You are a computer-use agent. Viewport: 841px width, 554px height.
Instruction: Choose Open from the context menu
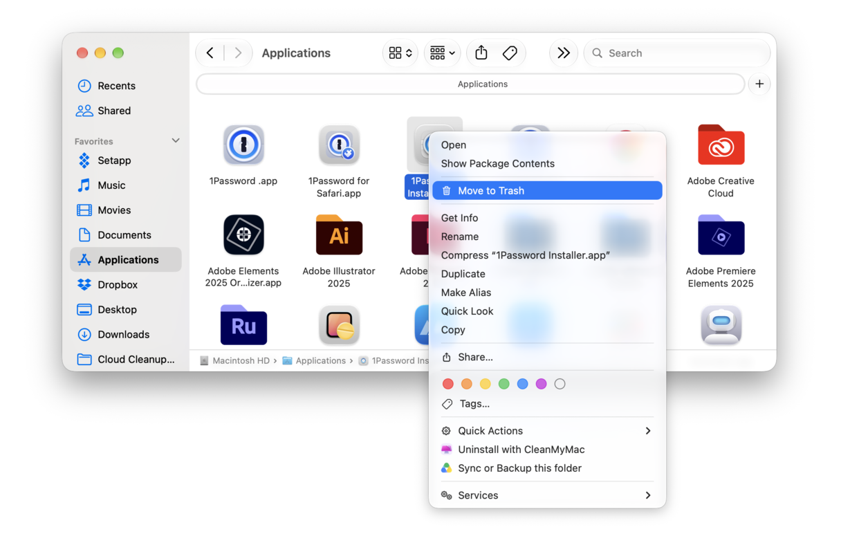547,145
